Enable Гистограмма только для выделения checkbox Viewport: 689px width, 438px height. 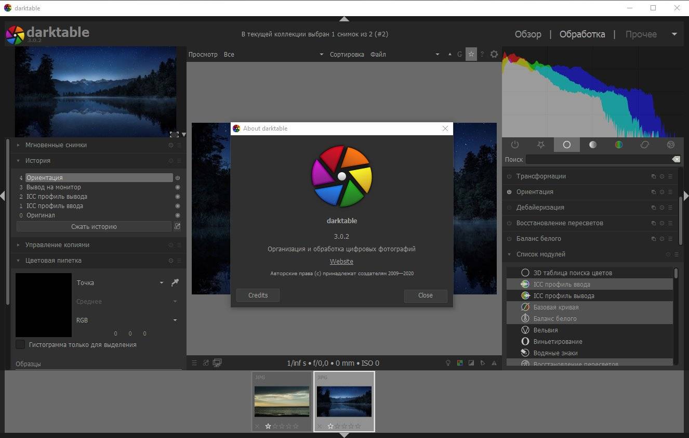pos(20,344)
